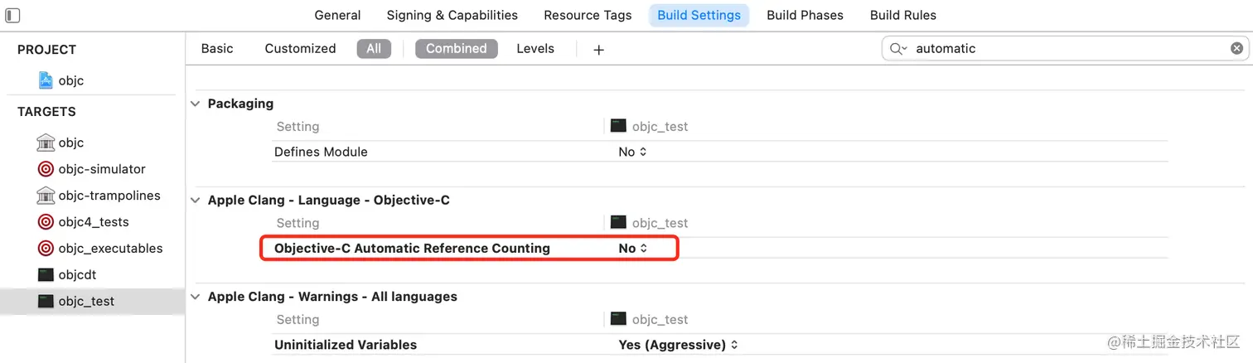Select the objc project file icon

tap(46, 80)
